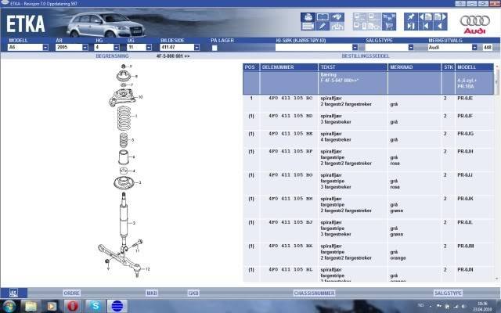Select part row 4F0 411 105 BC
The image size is (501, 313).
[290, 98]
